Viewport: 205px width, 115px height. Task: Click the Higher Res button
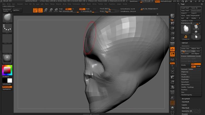[196, 49]
